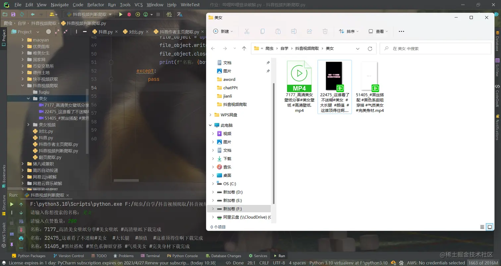Toggle Soft-Wrap in the Run console
The height and width of the screenshot is (266, 501).
click(x=21, y=221)
